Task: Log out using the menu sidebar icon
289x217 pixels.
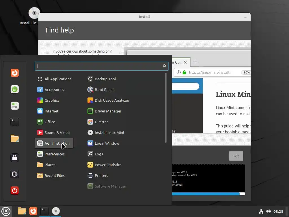Action: click(15, 174)
